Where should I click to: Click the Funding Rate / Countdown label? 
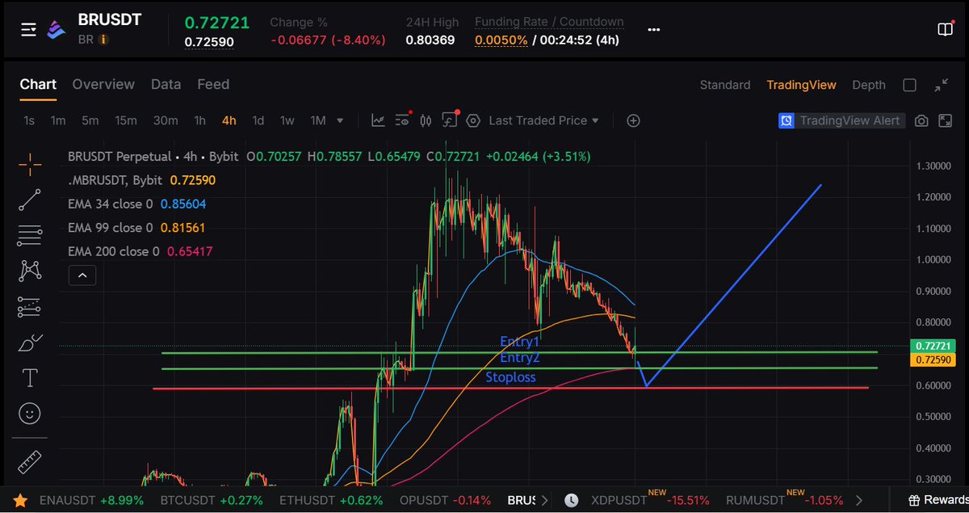[x=549, y=22]
